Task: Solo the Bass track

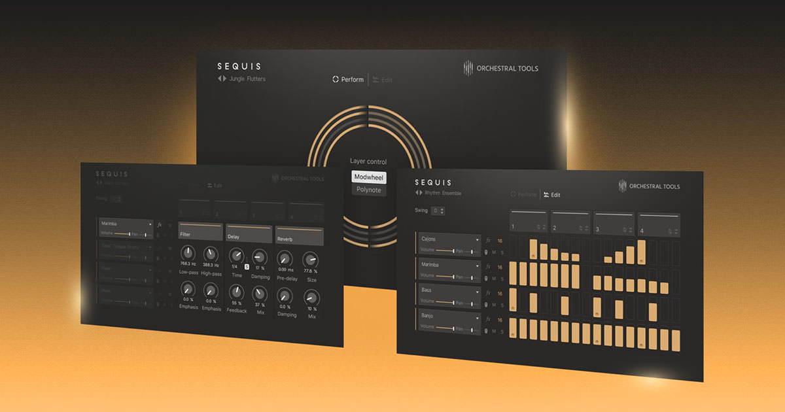Action: [502, 304]
